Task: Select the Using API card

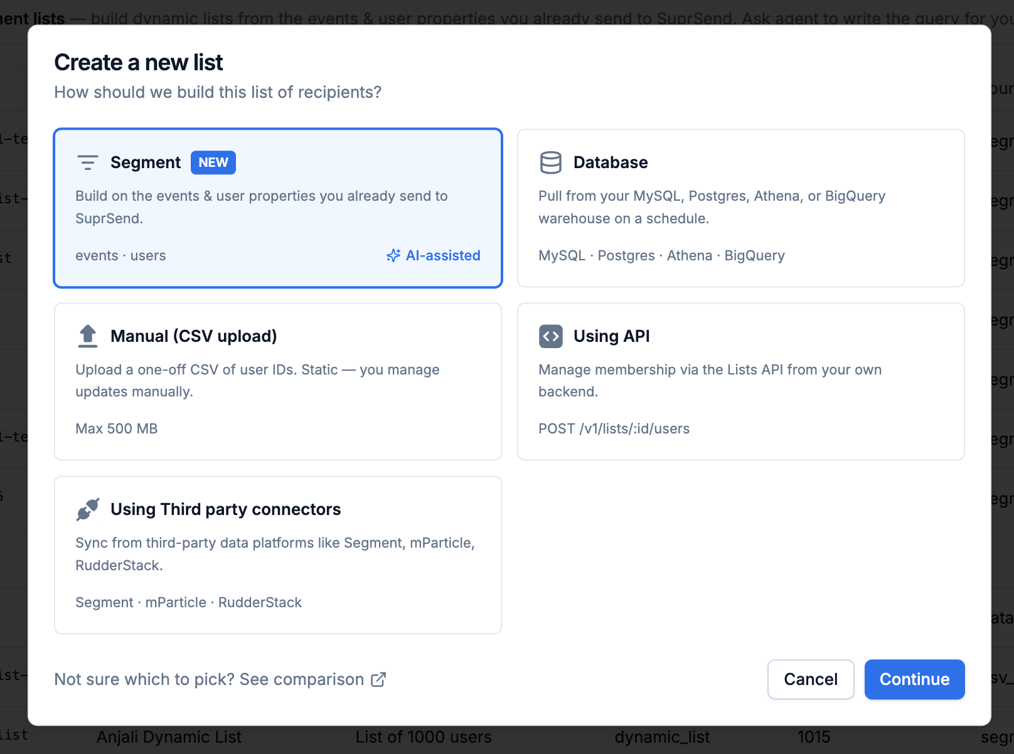Action: pos(740,381)
